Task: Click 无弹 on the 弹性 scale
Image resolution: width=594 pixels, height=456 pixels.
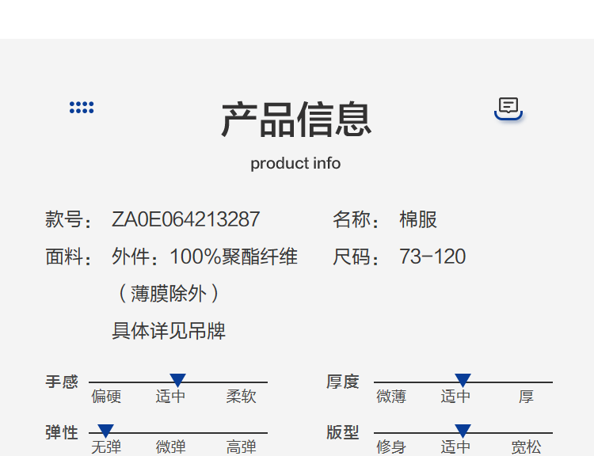Action: point(106,447)
